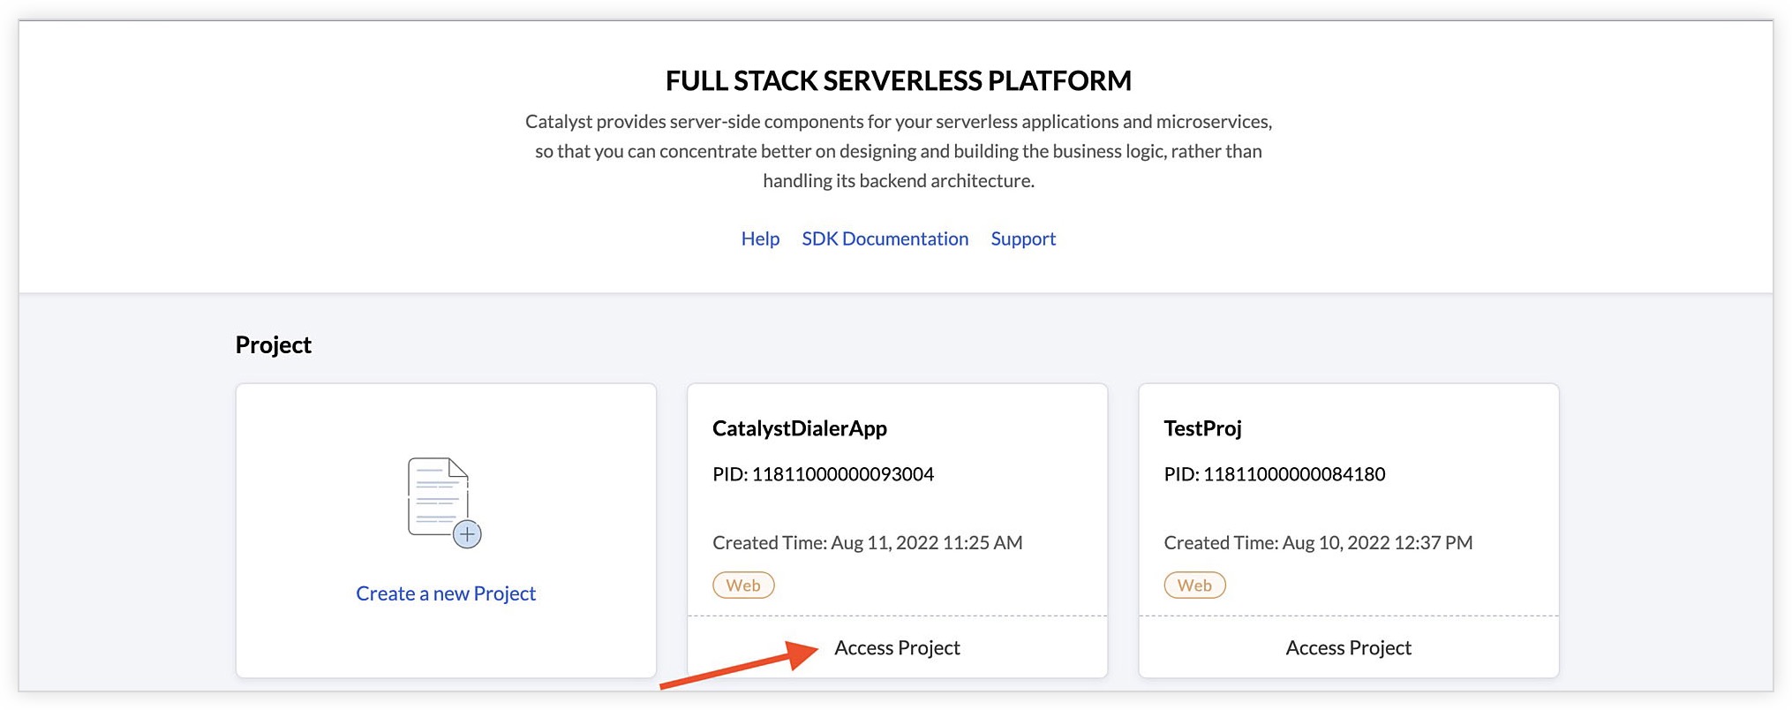Click the PID of TestProj
Viewport: 1792px width, 710px height.
pos(1274,474)
